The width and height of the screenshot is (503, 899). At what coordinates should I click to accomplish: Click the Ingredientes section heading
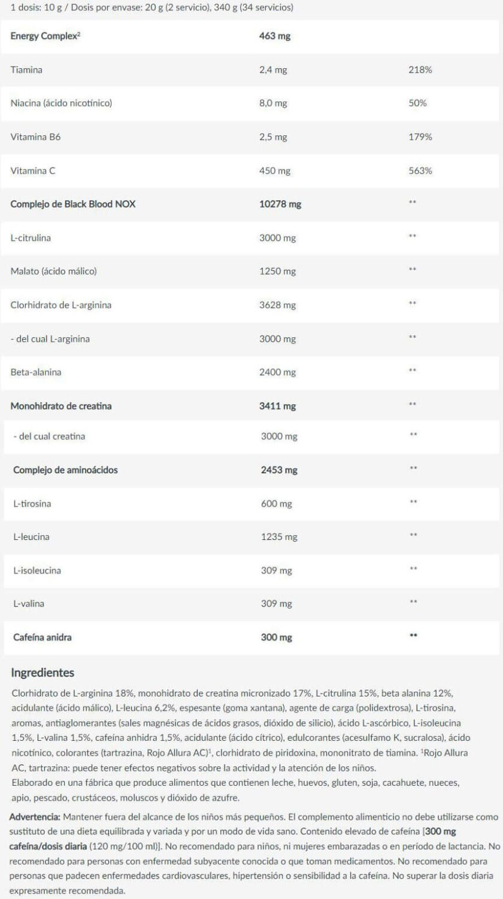point(43,672)
